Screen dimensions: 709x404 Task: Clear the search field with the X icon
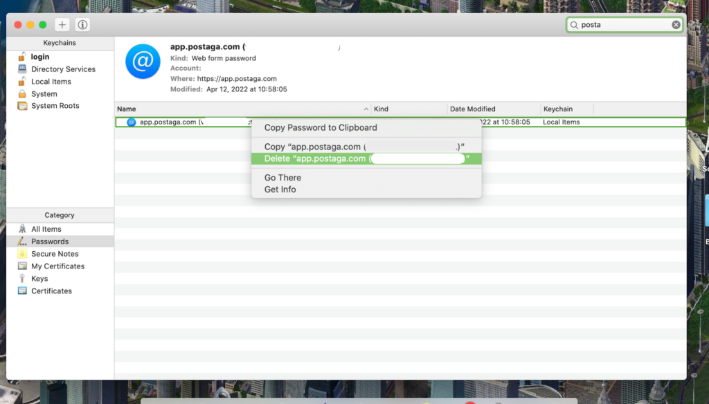(x=676, y=25)
